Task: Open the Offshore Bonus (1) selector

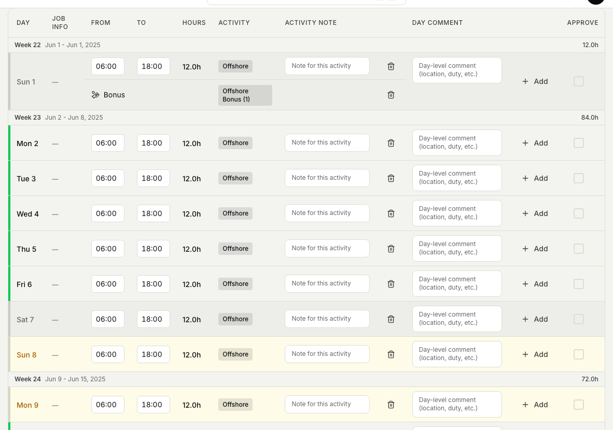Action: pyautogui.click(x=245, y=95)
